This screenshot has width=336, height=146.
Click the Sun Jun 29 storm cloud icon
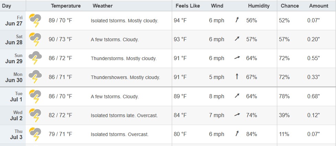click(35, 58)
